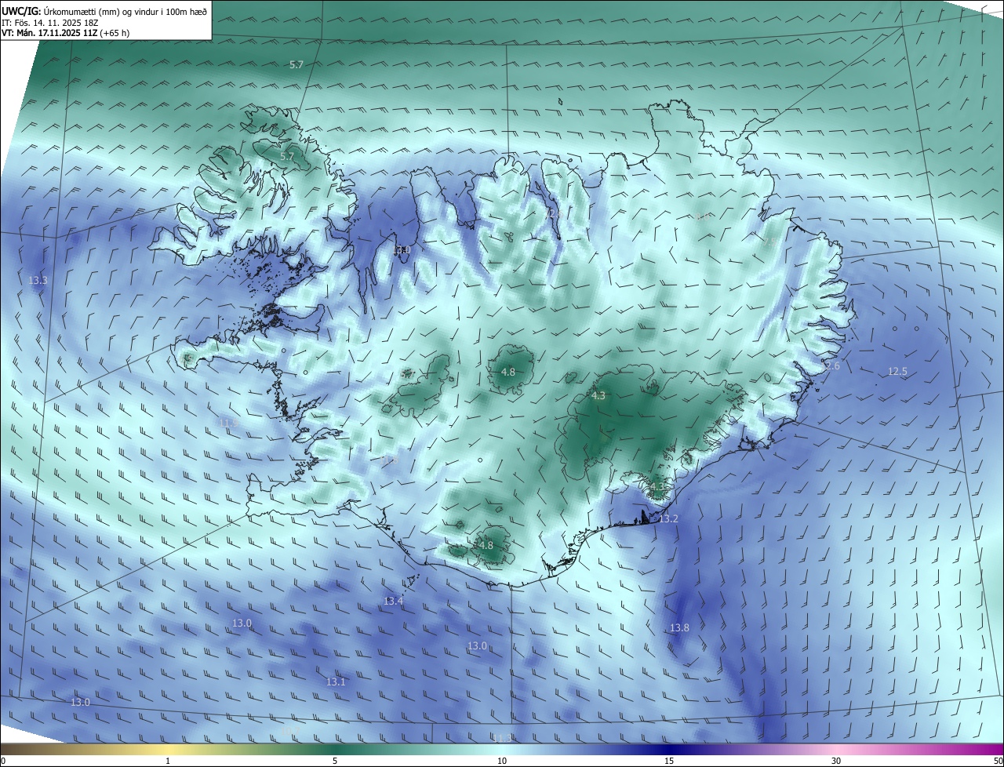This screenshot has height=767, width=1004.
Task: Click the 13.2 value on the southeast shore
Action: 668,518
